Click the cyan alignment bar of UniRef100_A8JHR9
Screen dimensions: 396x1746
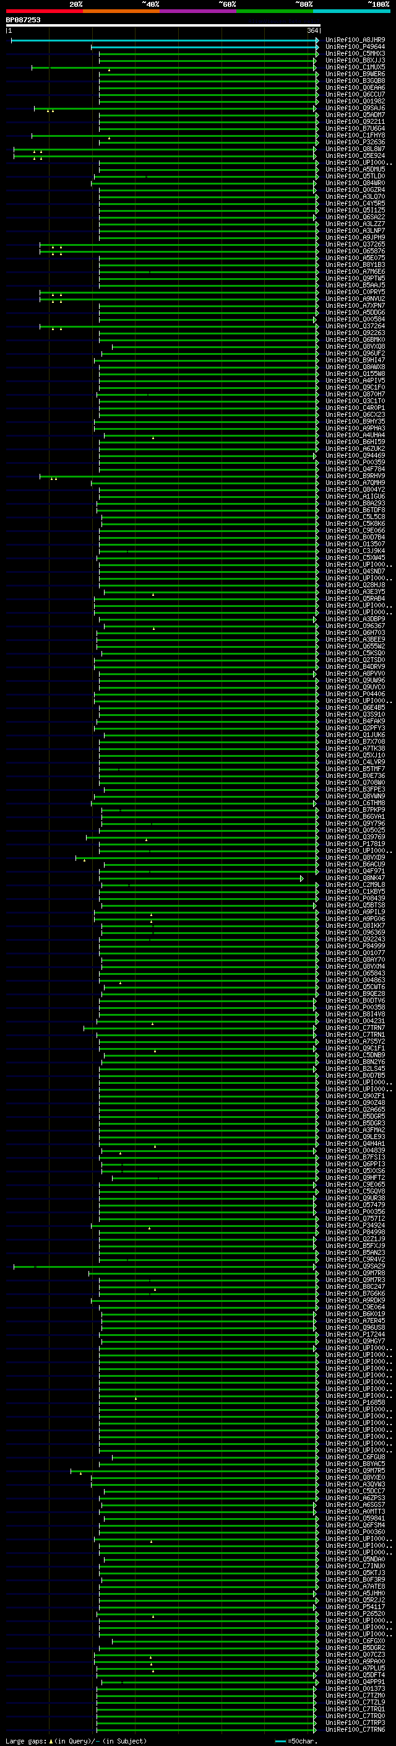click(x=165, y=41)
